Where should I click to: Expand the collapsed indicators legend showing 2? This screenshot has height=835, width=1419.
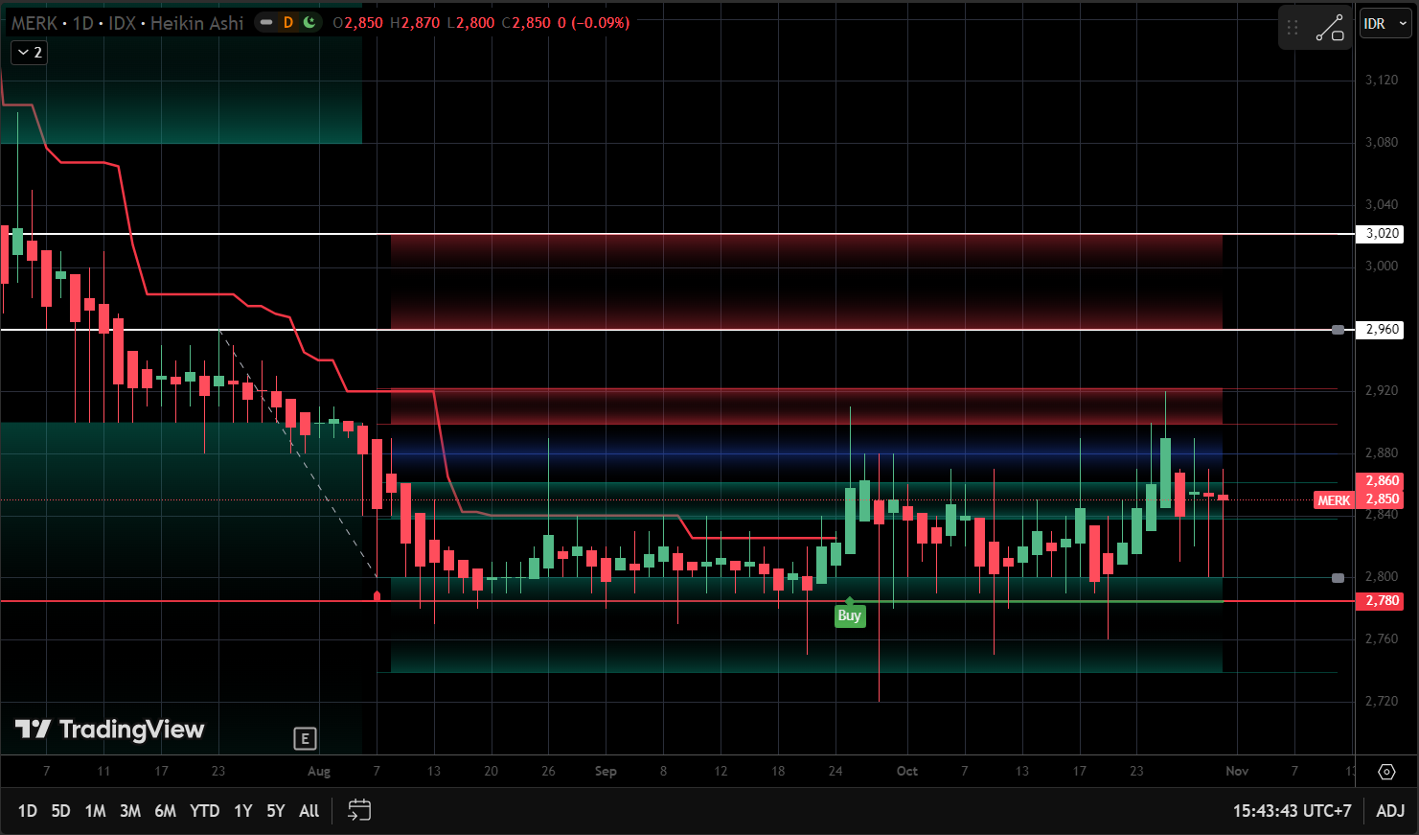coord(30,53)
